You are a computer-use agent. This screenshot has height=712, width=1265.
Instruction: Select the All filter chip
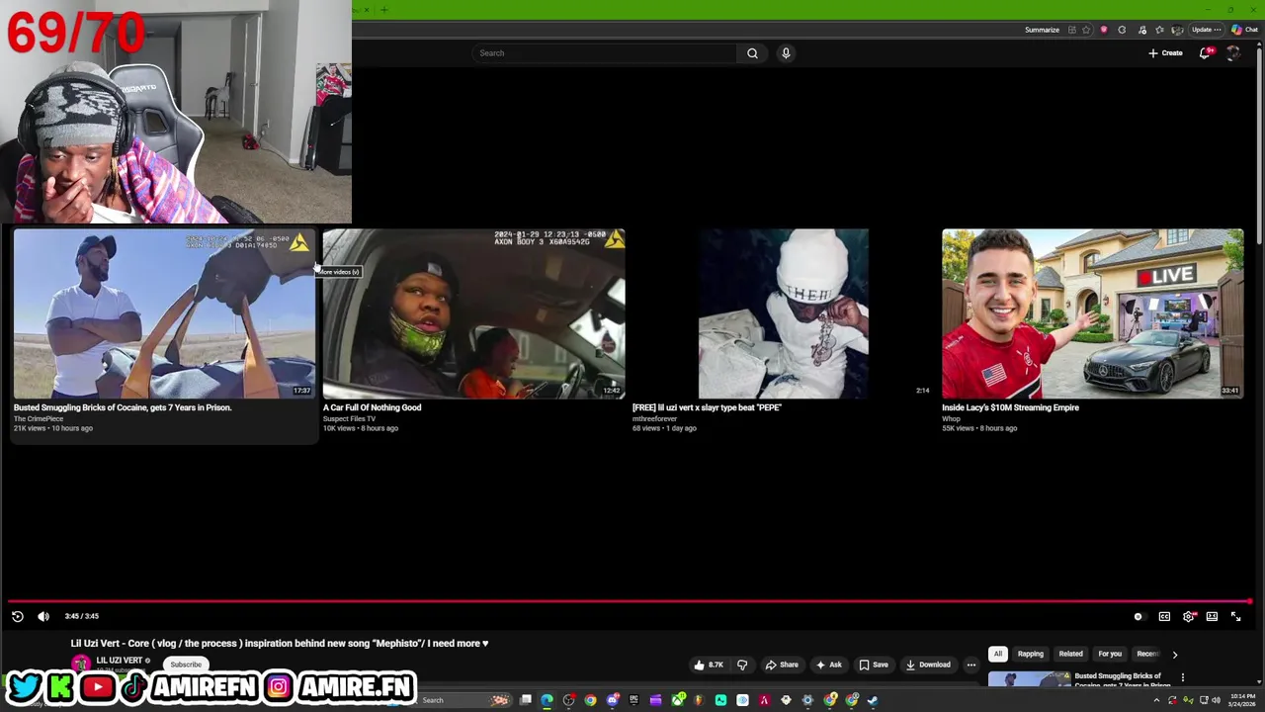(998, 654)
